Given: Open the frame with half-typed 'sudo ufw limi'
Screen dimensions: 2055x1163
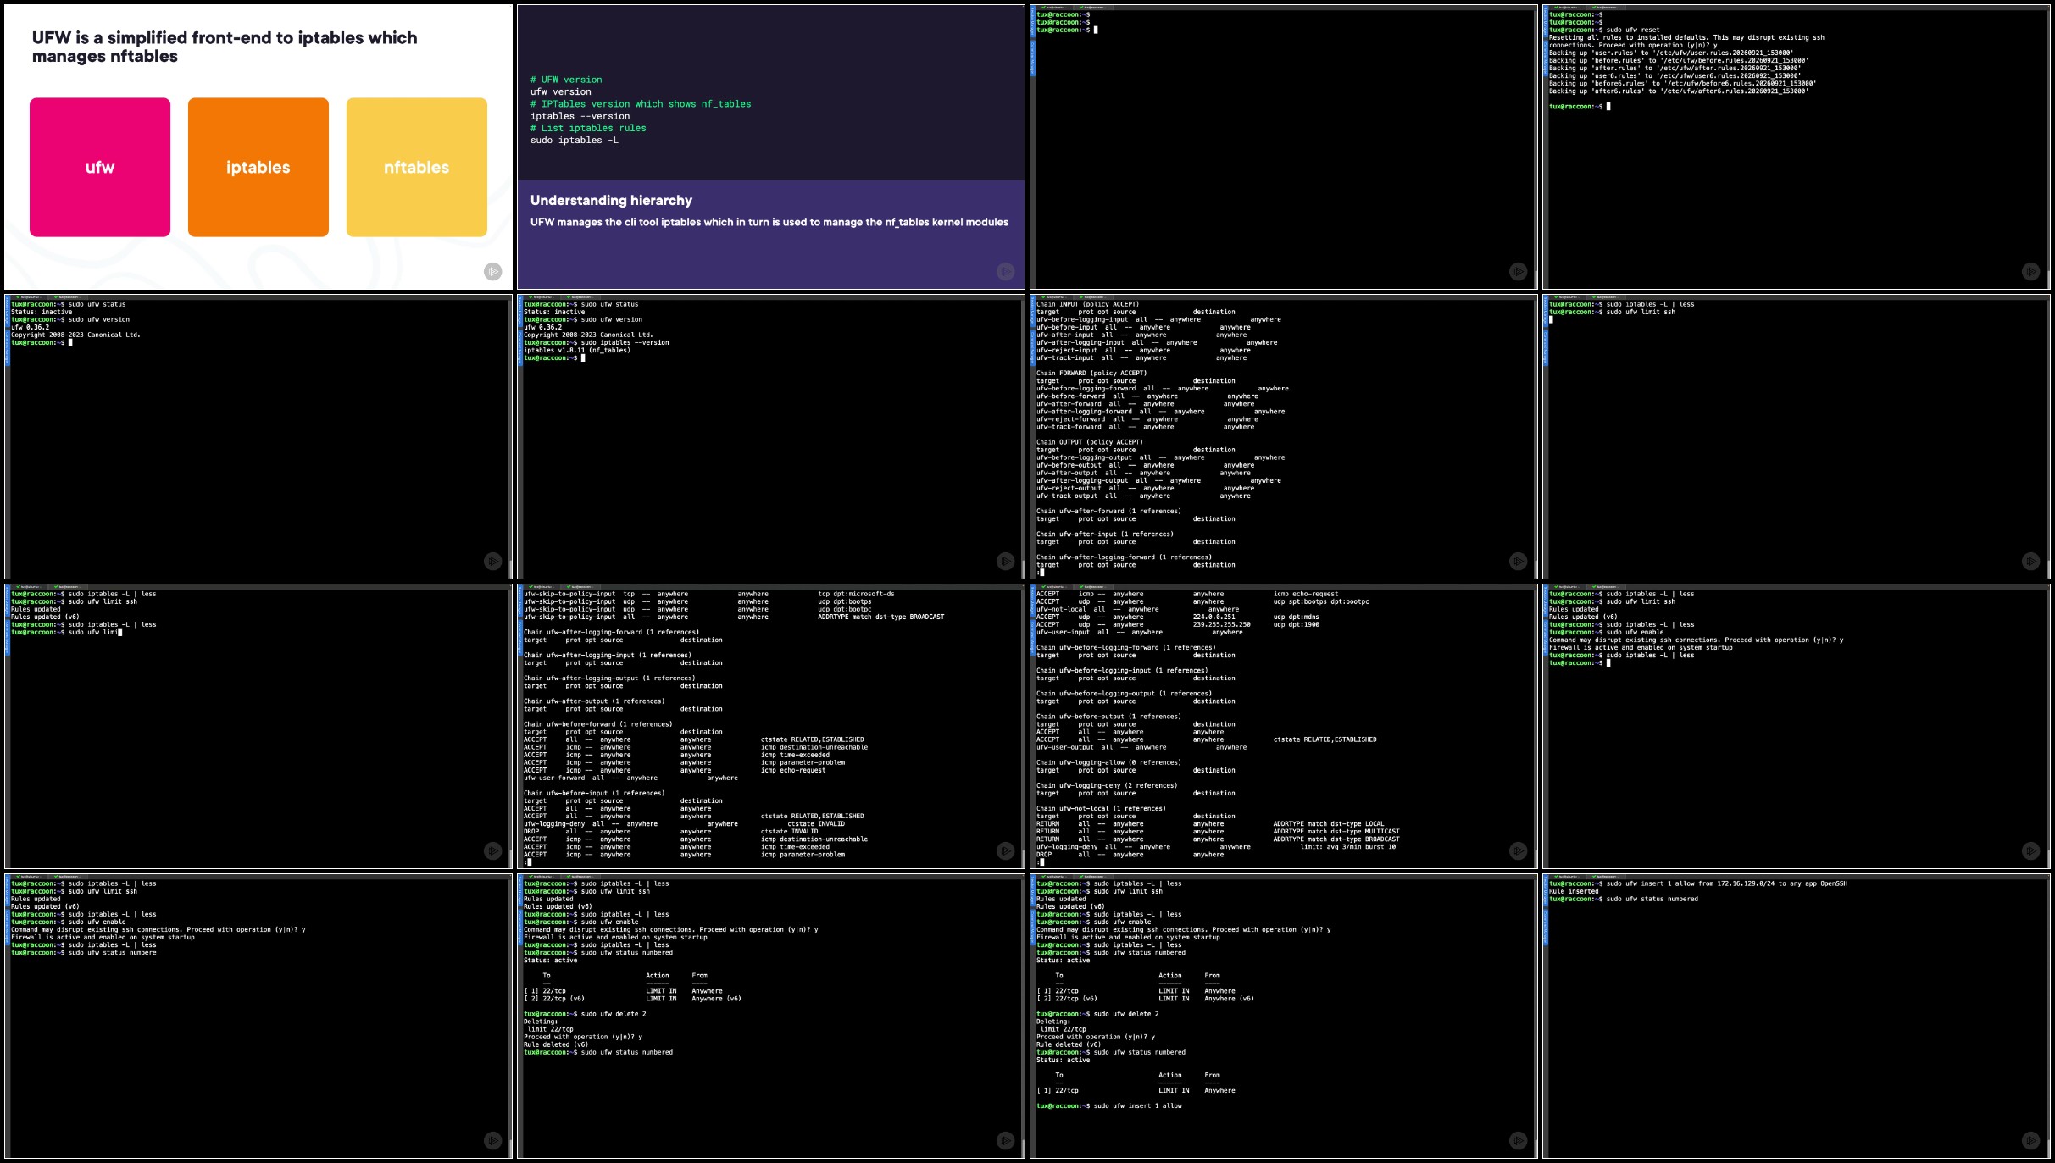Looking at the screenshot, I should pos(258,726).
